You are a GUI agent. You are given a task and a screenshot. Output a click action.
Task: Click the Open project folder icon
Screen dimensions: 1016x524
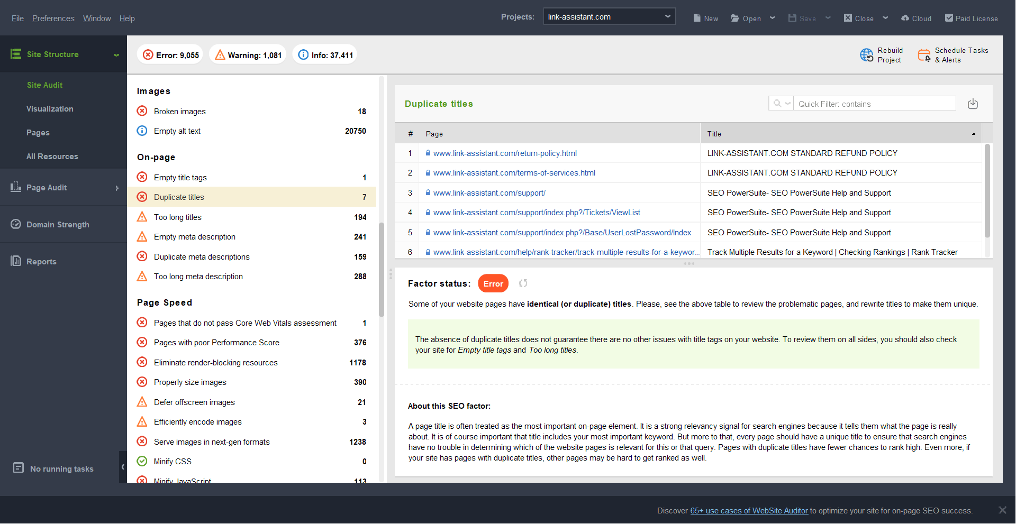(x=735, y=18)
